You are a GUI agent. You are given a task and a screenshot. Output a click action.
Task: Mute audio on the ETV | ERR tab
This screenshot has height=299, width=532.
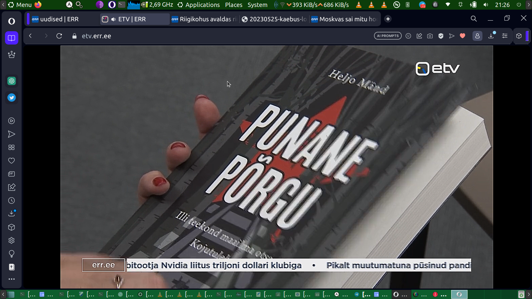click(x=113, y=19)
